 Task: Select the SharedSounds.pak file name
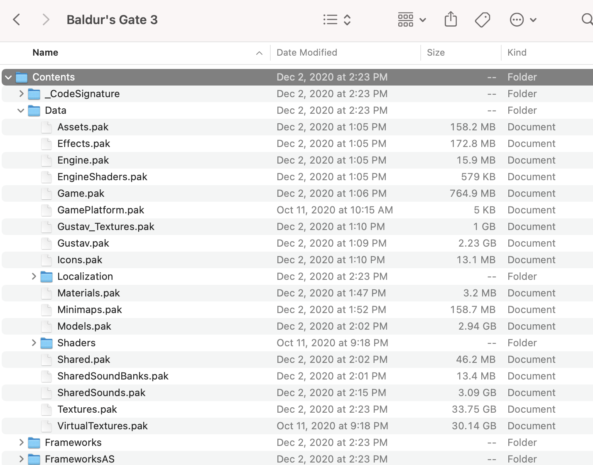[x=101, y=393]
